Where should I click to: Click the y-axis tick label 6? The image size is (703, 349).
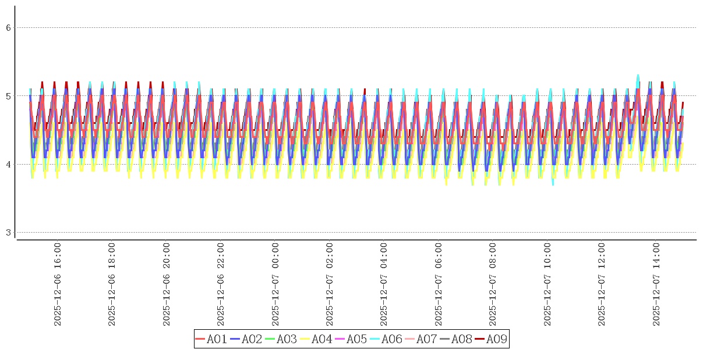9,27
